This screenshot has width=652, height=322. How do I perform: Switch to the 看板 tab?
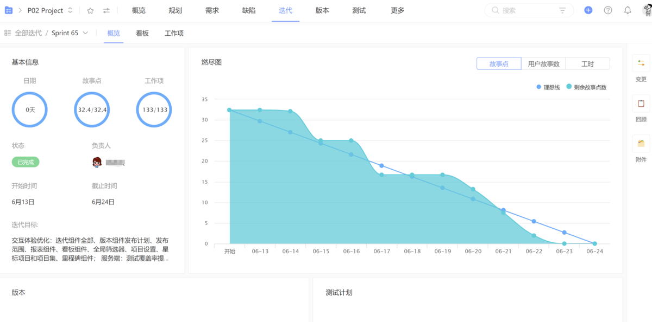pyautogui.click(x=142, y=33)
